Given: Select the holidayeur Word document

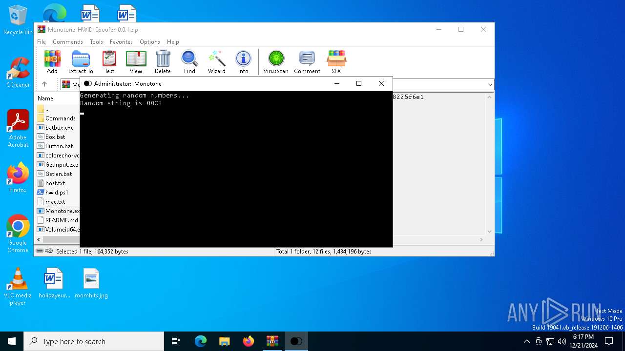Looking at the screenshot, I should point(54,283).
